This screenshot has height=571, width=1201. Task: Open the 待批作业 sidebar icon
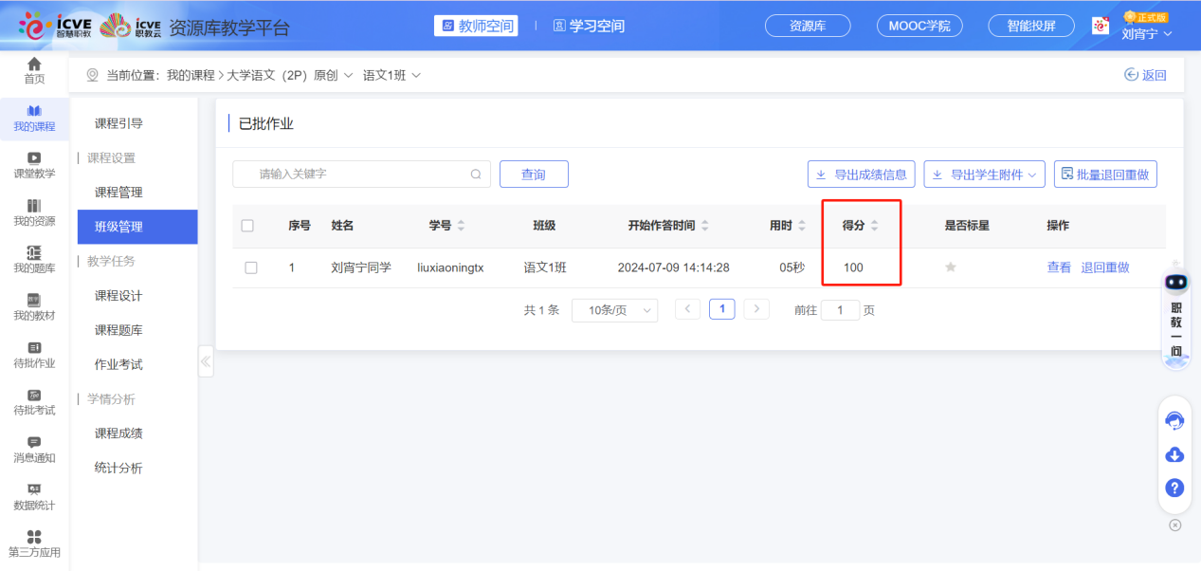34,353
